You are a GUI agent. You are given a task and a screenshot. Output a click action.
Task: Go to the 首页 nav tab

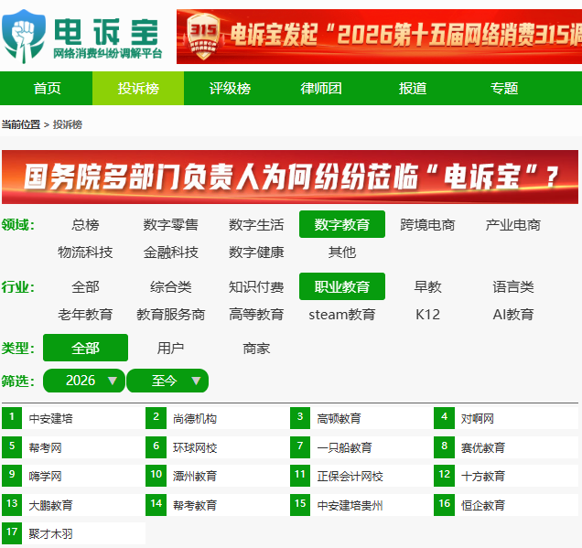coord(47,89)
